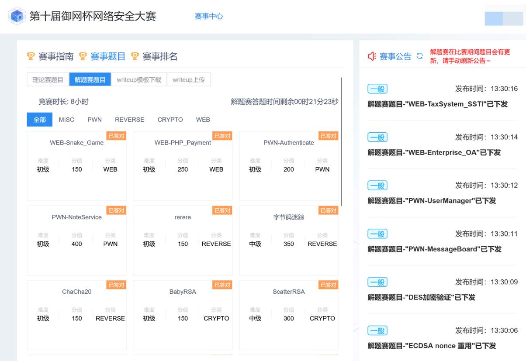The width and height of the screenshot is (526, 361).
Task: Click the 400 score on PWN-NoteService
Action: tap(77, 244)
